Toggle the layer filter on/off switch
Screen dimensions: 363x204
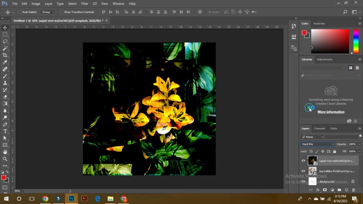[x=360, y=136]
